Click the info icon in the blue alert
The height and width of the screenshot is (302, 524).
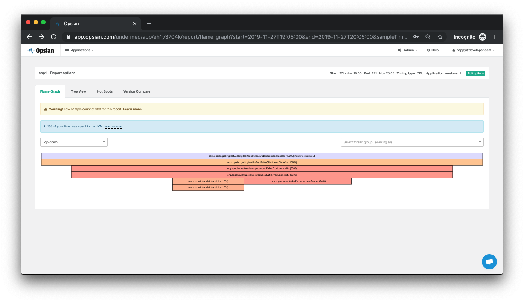tap(44, 126)
